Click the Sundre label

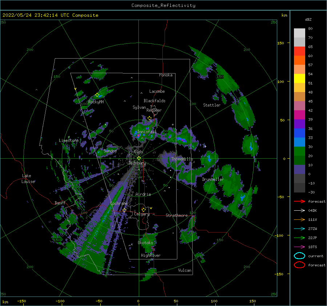[110, 151]
